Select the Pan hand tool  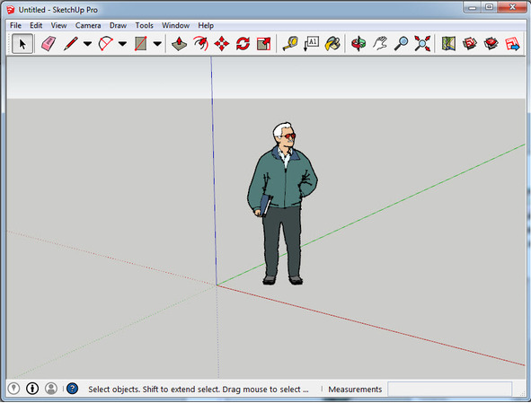(380, 44)
